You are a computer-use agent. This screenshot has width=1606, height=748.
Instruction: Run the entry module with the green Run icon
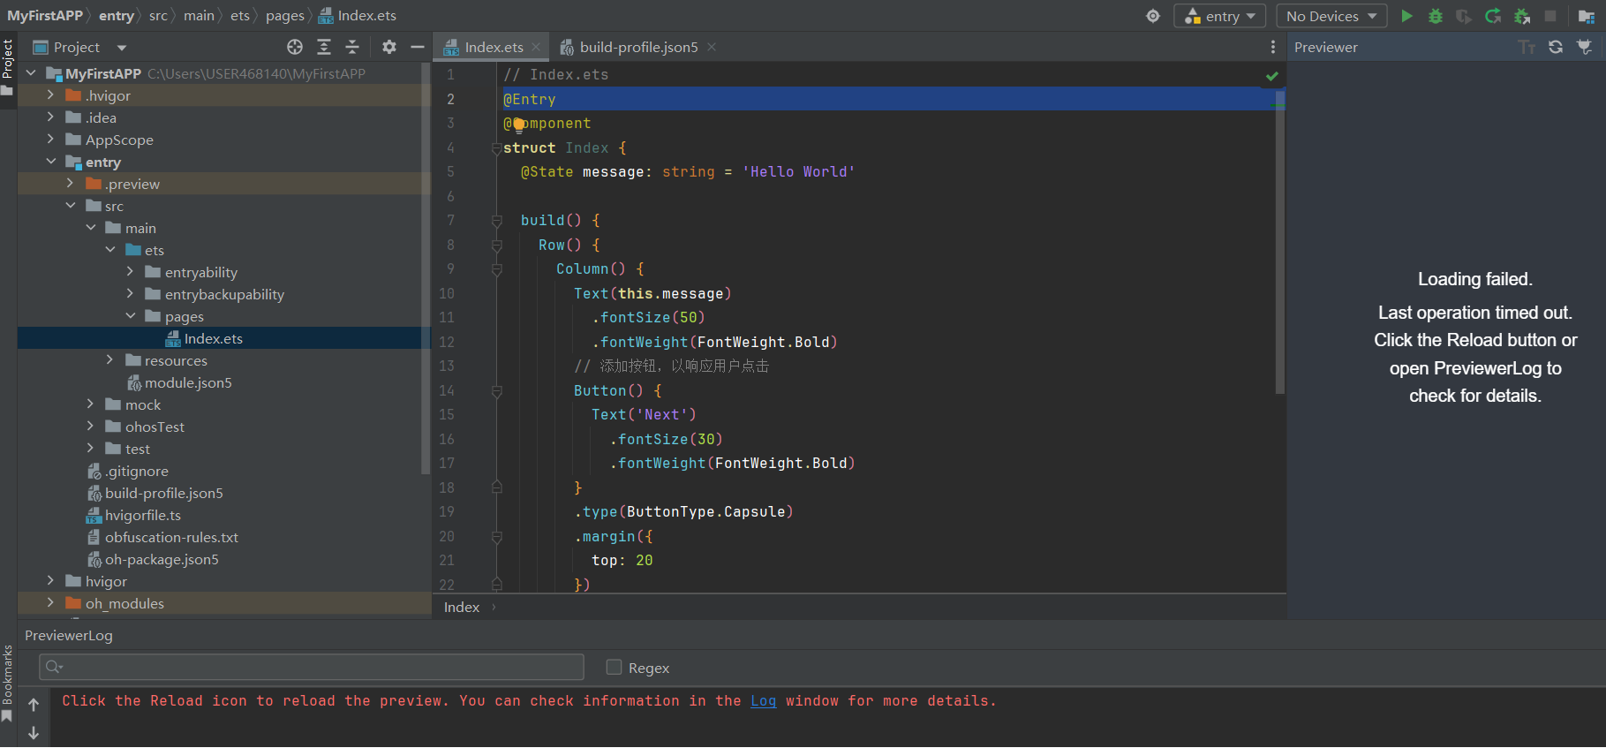(x=1406, y=16)
